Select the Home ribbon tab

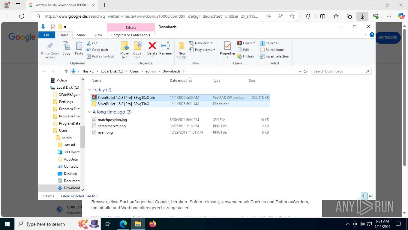pos(64,35)
